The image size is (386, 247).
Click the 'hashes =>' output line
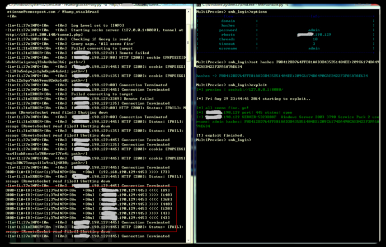(x=282, y=76)
